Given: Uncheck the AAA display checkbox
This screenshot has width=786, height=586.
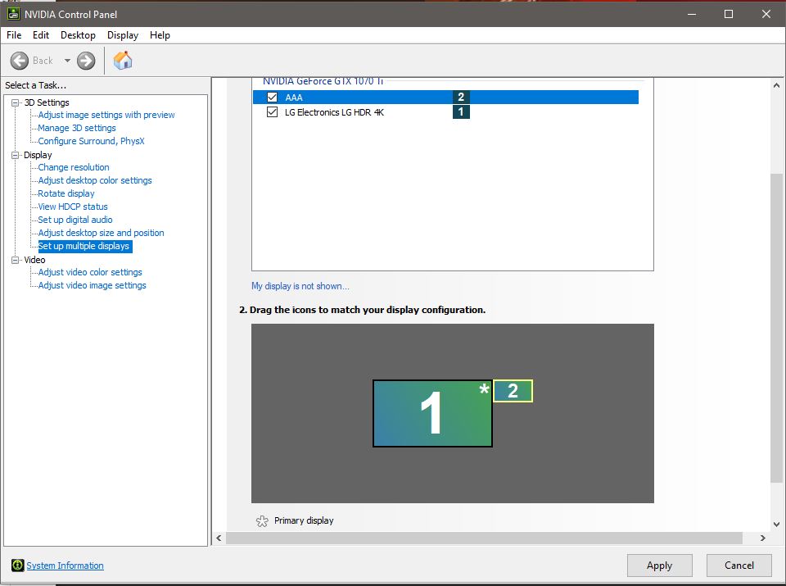Looking at the screenshot, I should point(272,98).
